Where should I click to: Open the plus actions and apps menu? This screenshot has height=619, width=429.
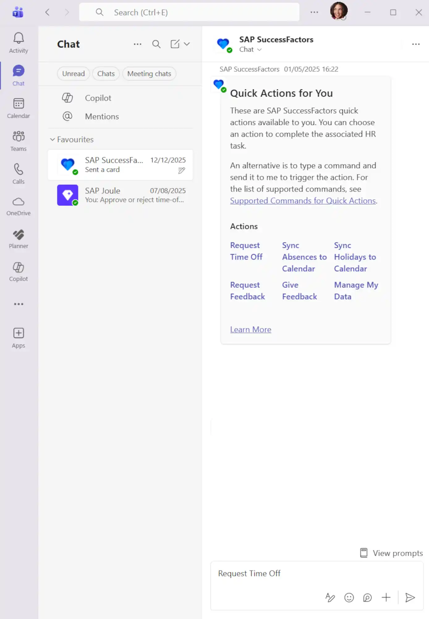[x=386, y=597]
